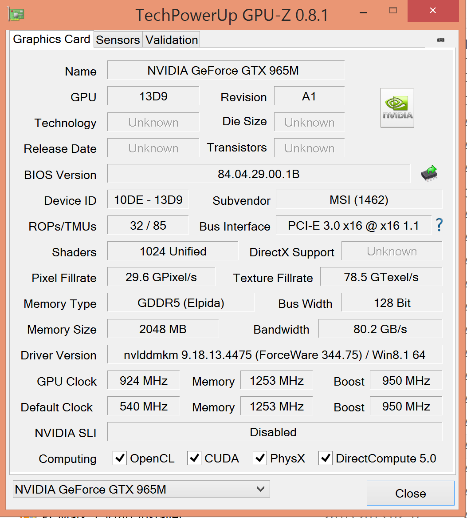Toggle the PhysX checkbox
The image size is (467, 518).
coord(260,458)
